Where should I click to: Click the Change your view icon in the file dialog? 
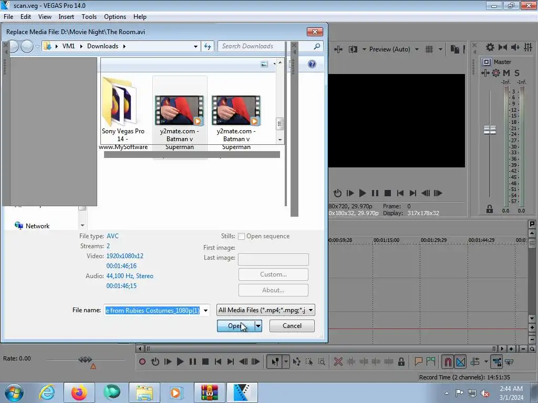coord(264,64)
